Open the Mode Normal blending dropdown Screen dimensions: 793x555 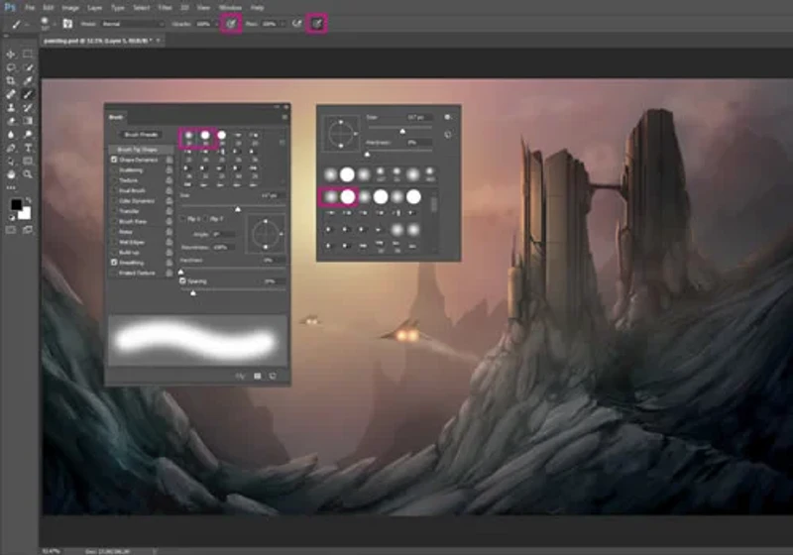pyautogui.click(x=133, y=24)
